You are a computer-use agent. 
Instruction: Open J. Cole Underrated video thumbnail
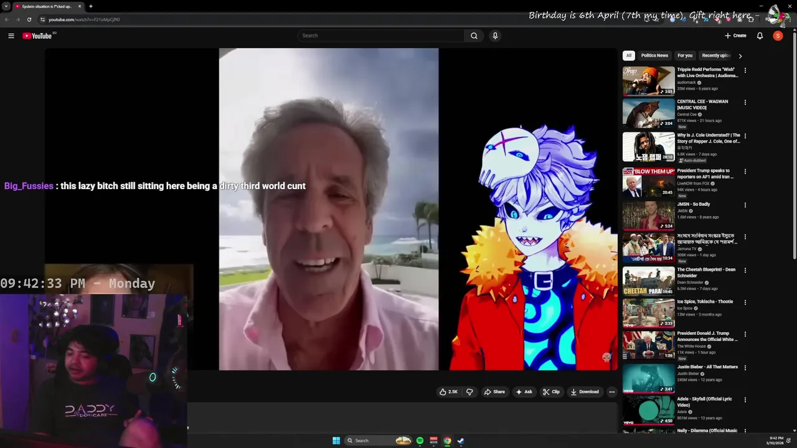tap(649, 147)
